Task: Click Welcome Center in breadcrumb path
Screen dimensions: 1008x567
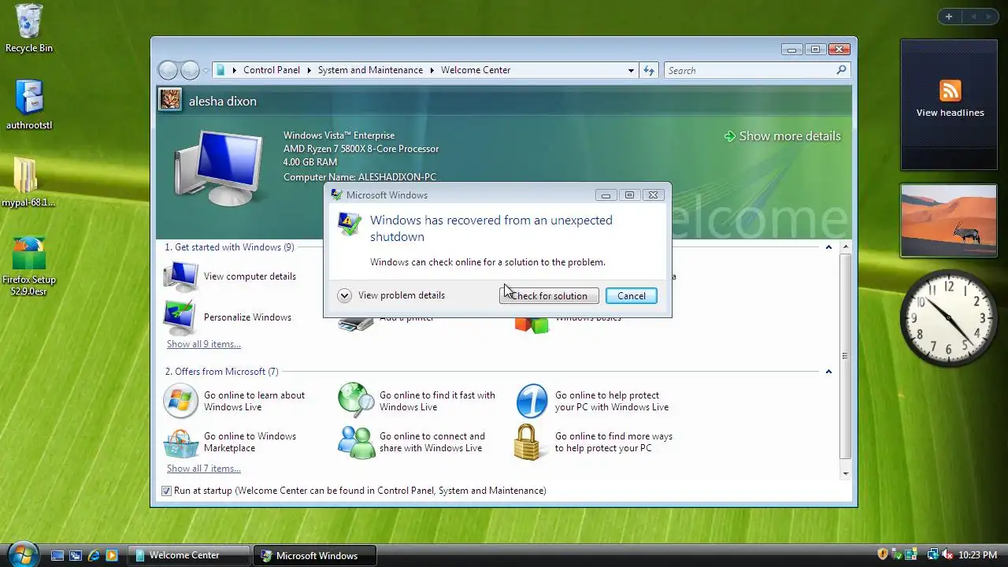Action: (x=476, y=70)
